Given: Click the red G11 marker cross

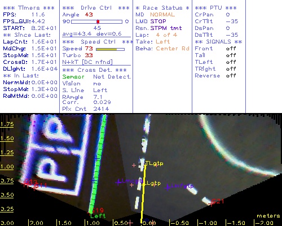Looking at the screenshot, I should pyautogui.click(x=34, y=187).
